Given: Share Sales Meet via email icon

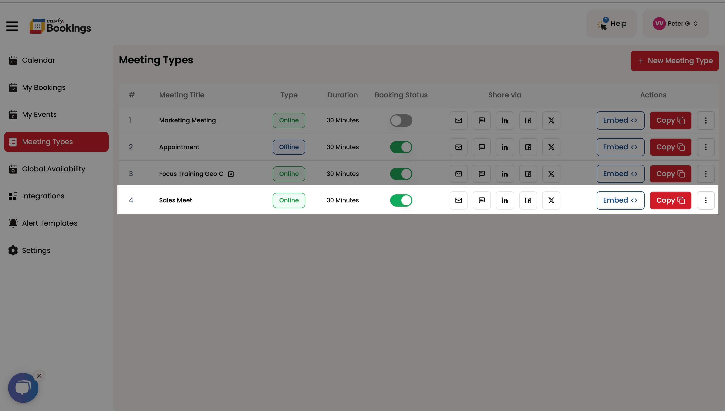Looking at the screenshot, I should point(458,200).
